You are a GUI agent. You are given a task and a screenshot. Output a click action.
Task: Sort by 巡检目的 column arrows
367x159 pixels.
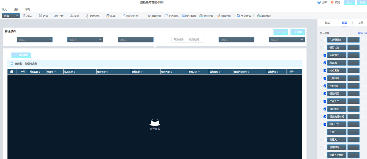click(x=142, y=72)
